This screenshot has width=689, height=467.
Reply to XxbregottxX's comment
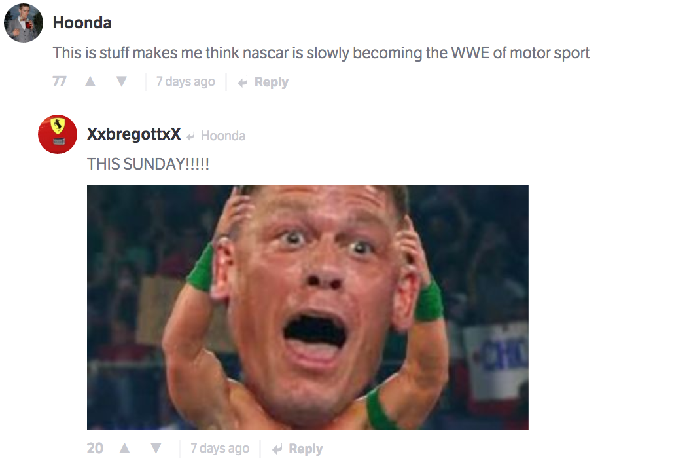297,449
